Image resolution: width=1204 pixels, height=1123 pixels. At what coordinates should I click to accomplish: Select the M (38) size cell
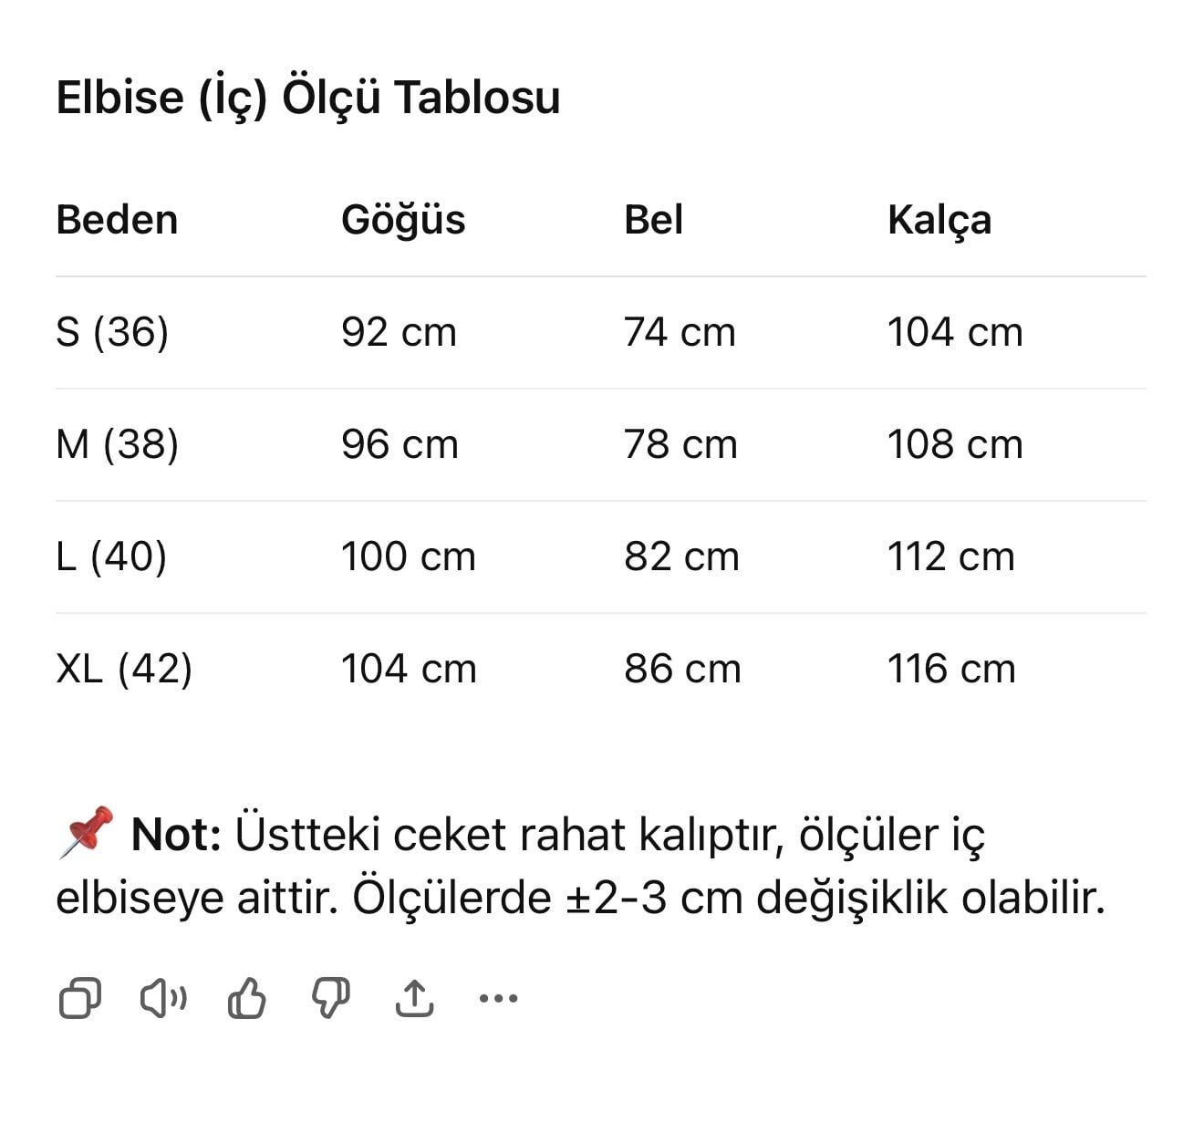pyautogui.click(x=117, y=444)
